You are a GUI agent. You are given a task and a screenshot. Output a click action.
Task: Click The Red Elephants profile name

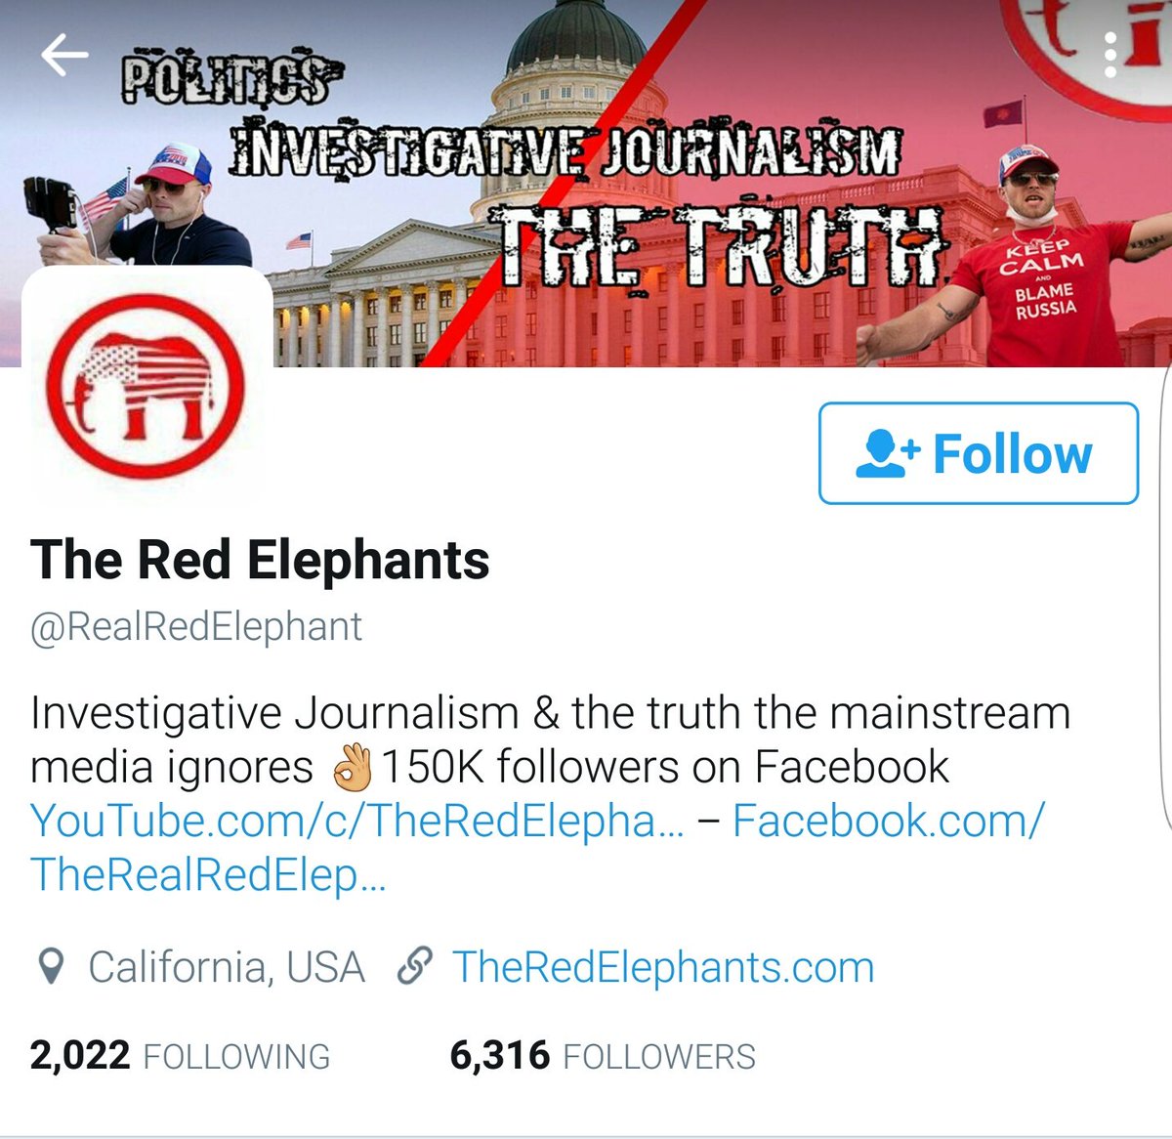(x=260, y=560)
